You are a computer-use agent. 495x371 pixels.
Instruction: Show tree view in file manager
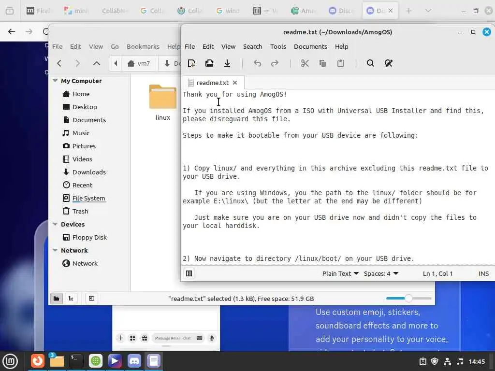pos(71,299)
